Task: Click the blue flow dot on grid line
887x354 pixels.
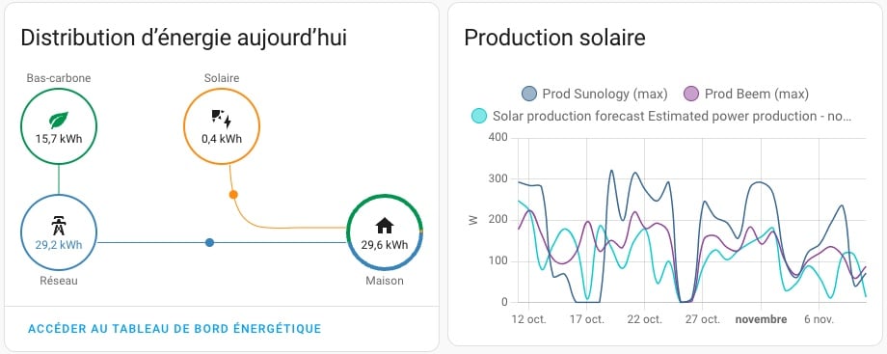Action: point(209,242)
